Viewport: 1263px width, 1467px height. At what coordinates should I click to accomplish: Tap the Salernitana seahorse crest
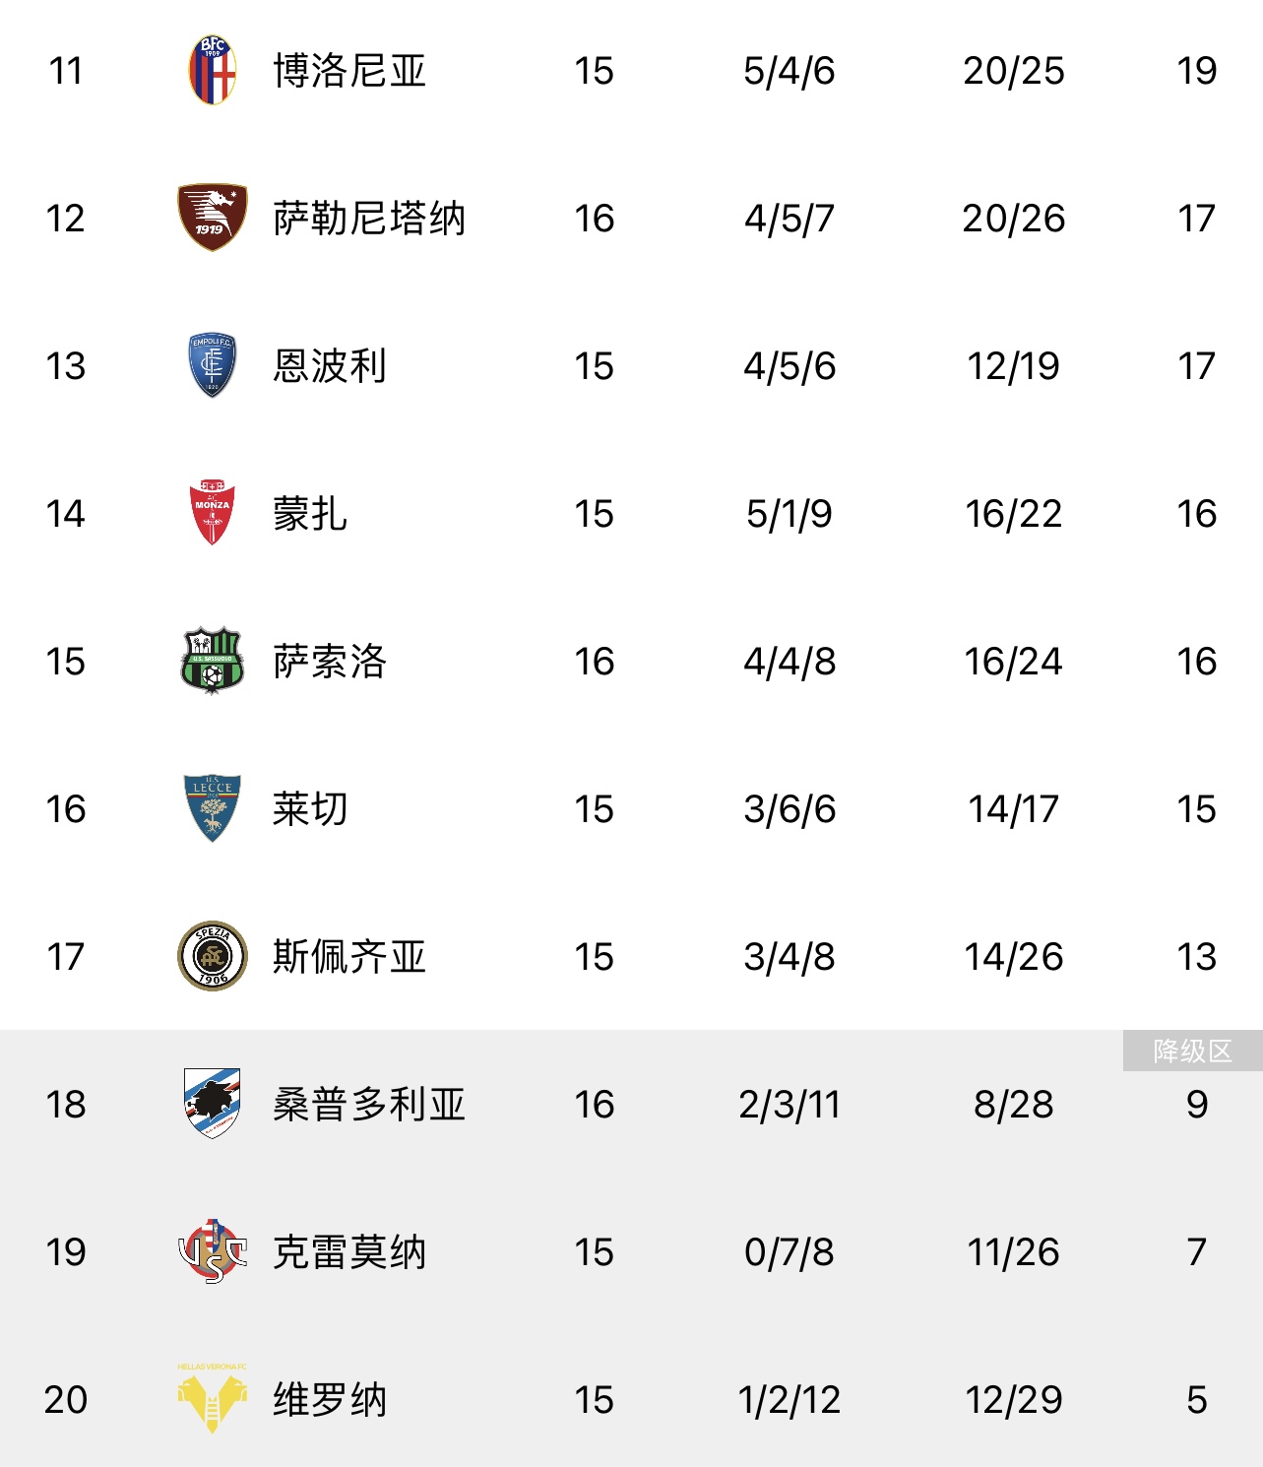pyautogui.click(x=212, y=217)
